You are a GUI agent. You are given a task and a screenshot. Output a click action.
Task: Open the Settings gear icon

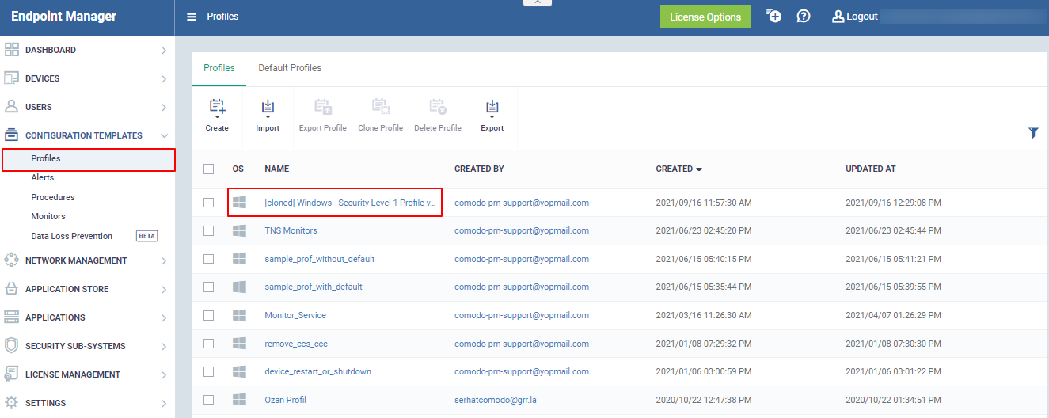(11, 403)
